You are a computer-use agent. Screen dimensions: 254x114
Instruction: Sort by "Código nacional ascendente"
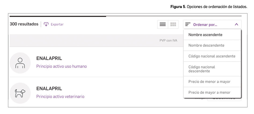click(x=212, y=56)
